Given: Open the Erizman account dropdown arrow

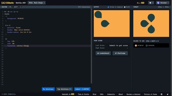Looking at the screenshot, I should [x=168, y=3].
